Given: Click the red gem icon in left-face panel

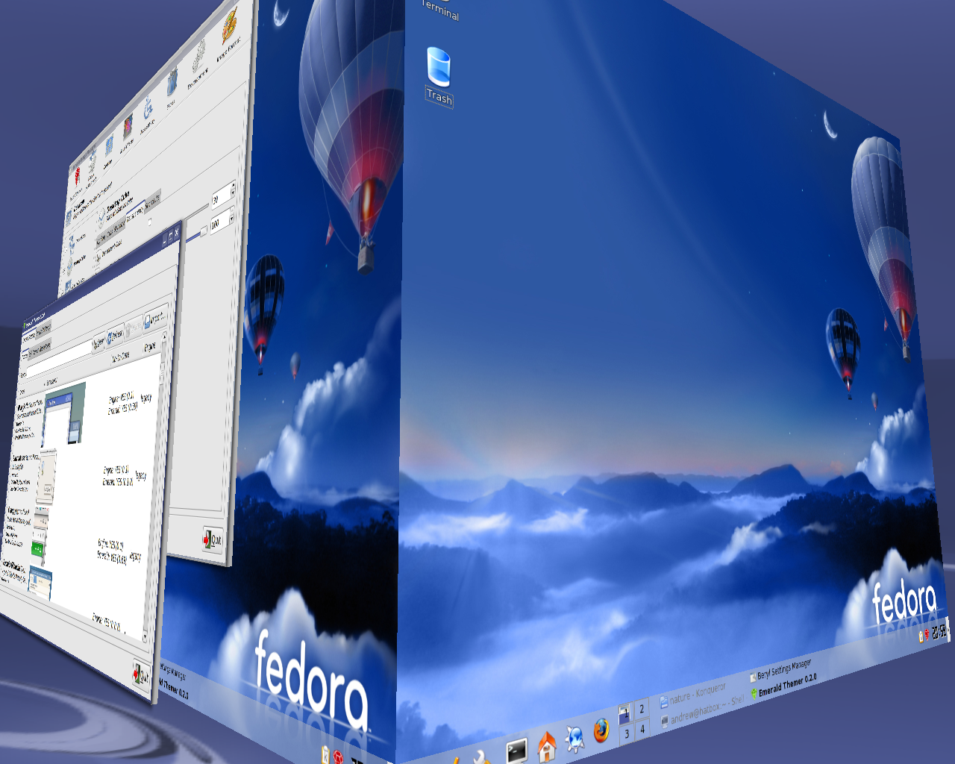Looking at the screenshot, I should tap(338, 757).
